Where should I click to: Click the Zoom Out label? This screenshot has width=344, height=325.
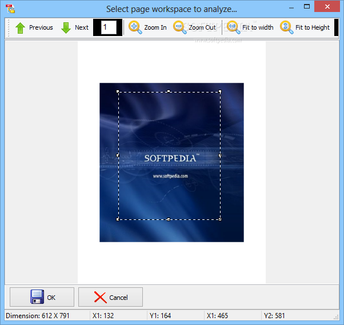[202, 27]
